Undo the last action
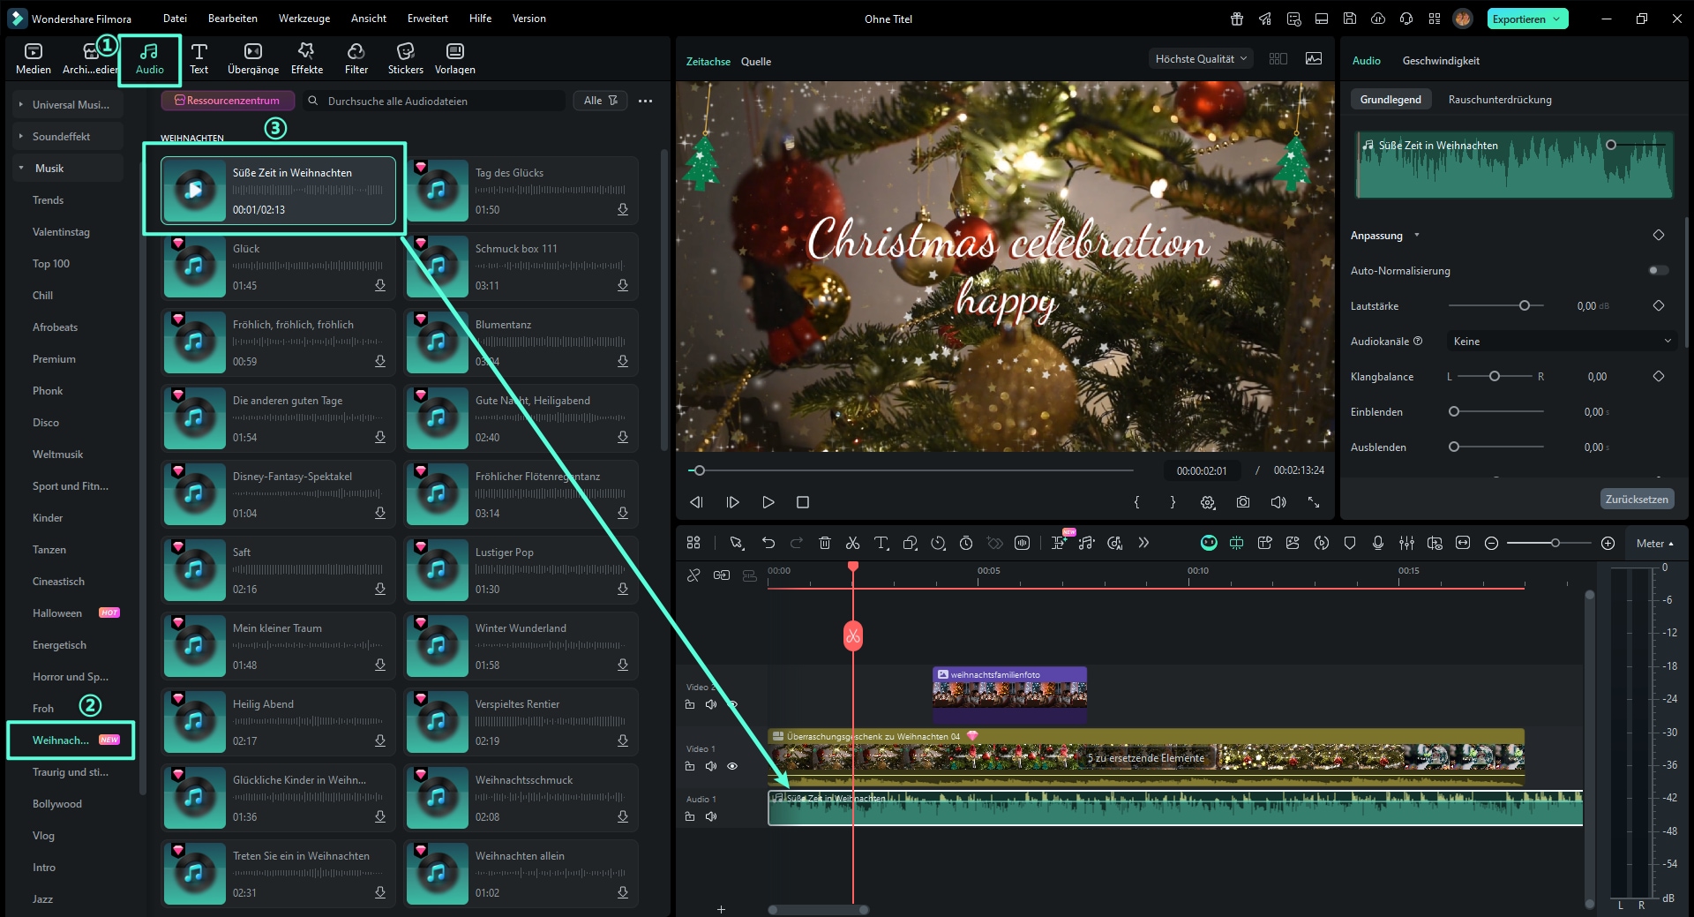 coord(767,543)
